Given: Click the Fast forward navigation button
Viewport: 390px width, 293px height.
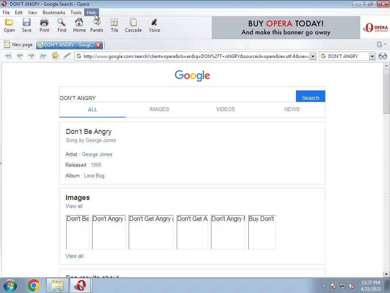Looking at the screenshot, I should (43, 56).
